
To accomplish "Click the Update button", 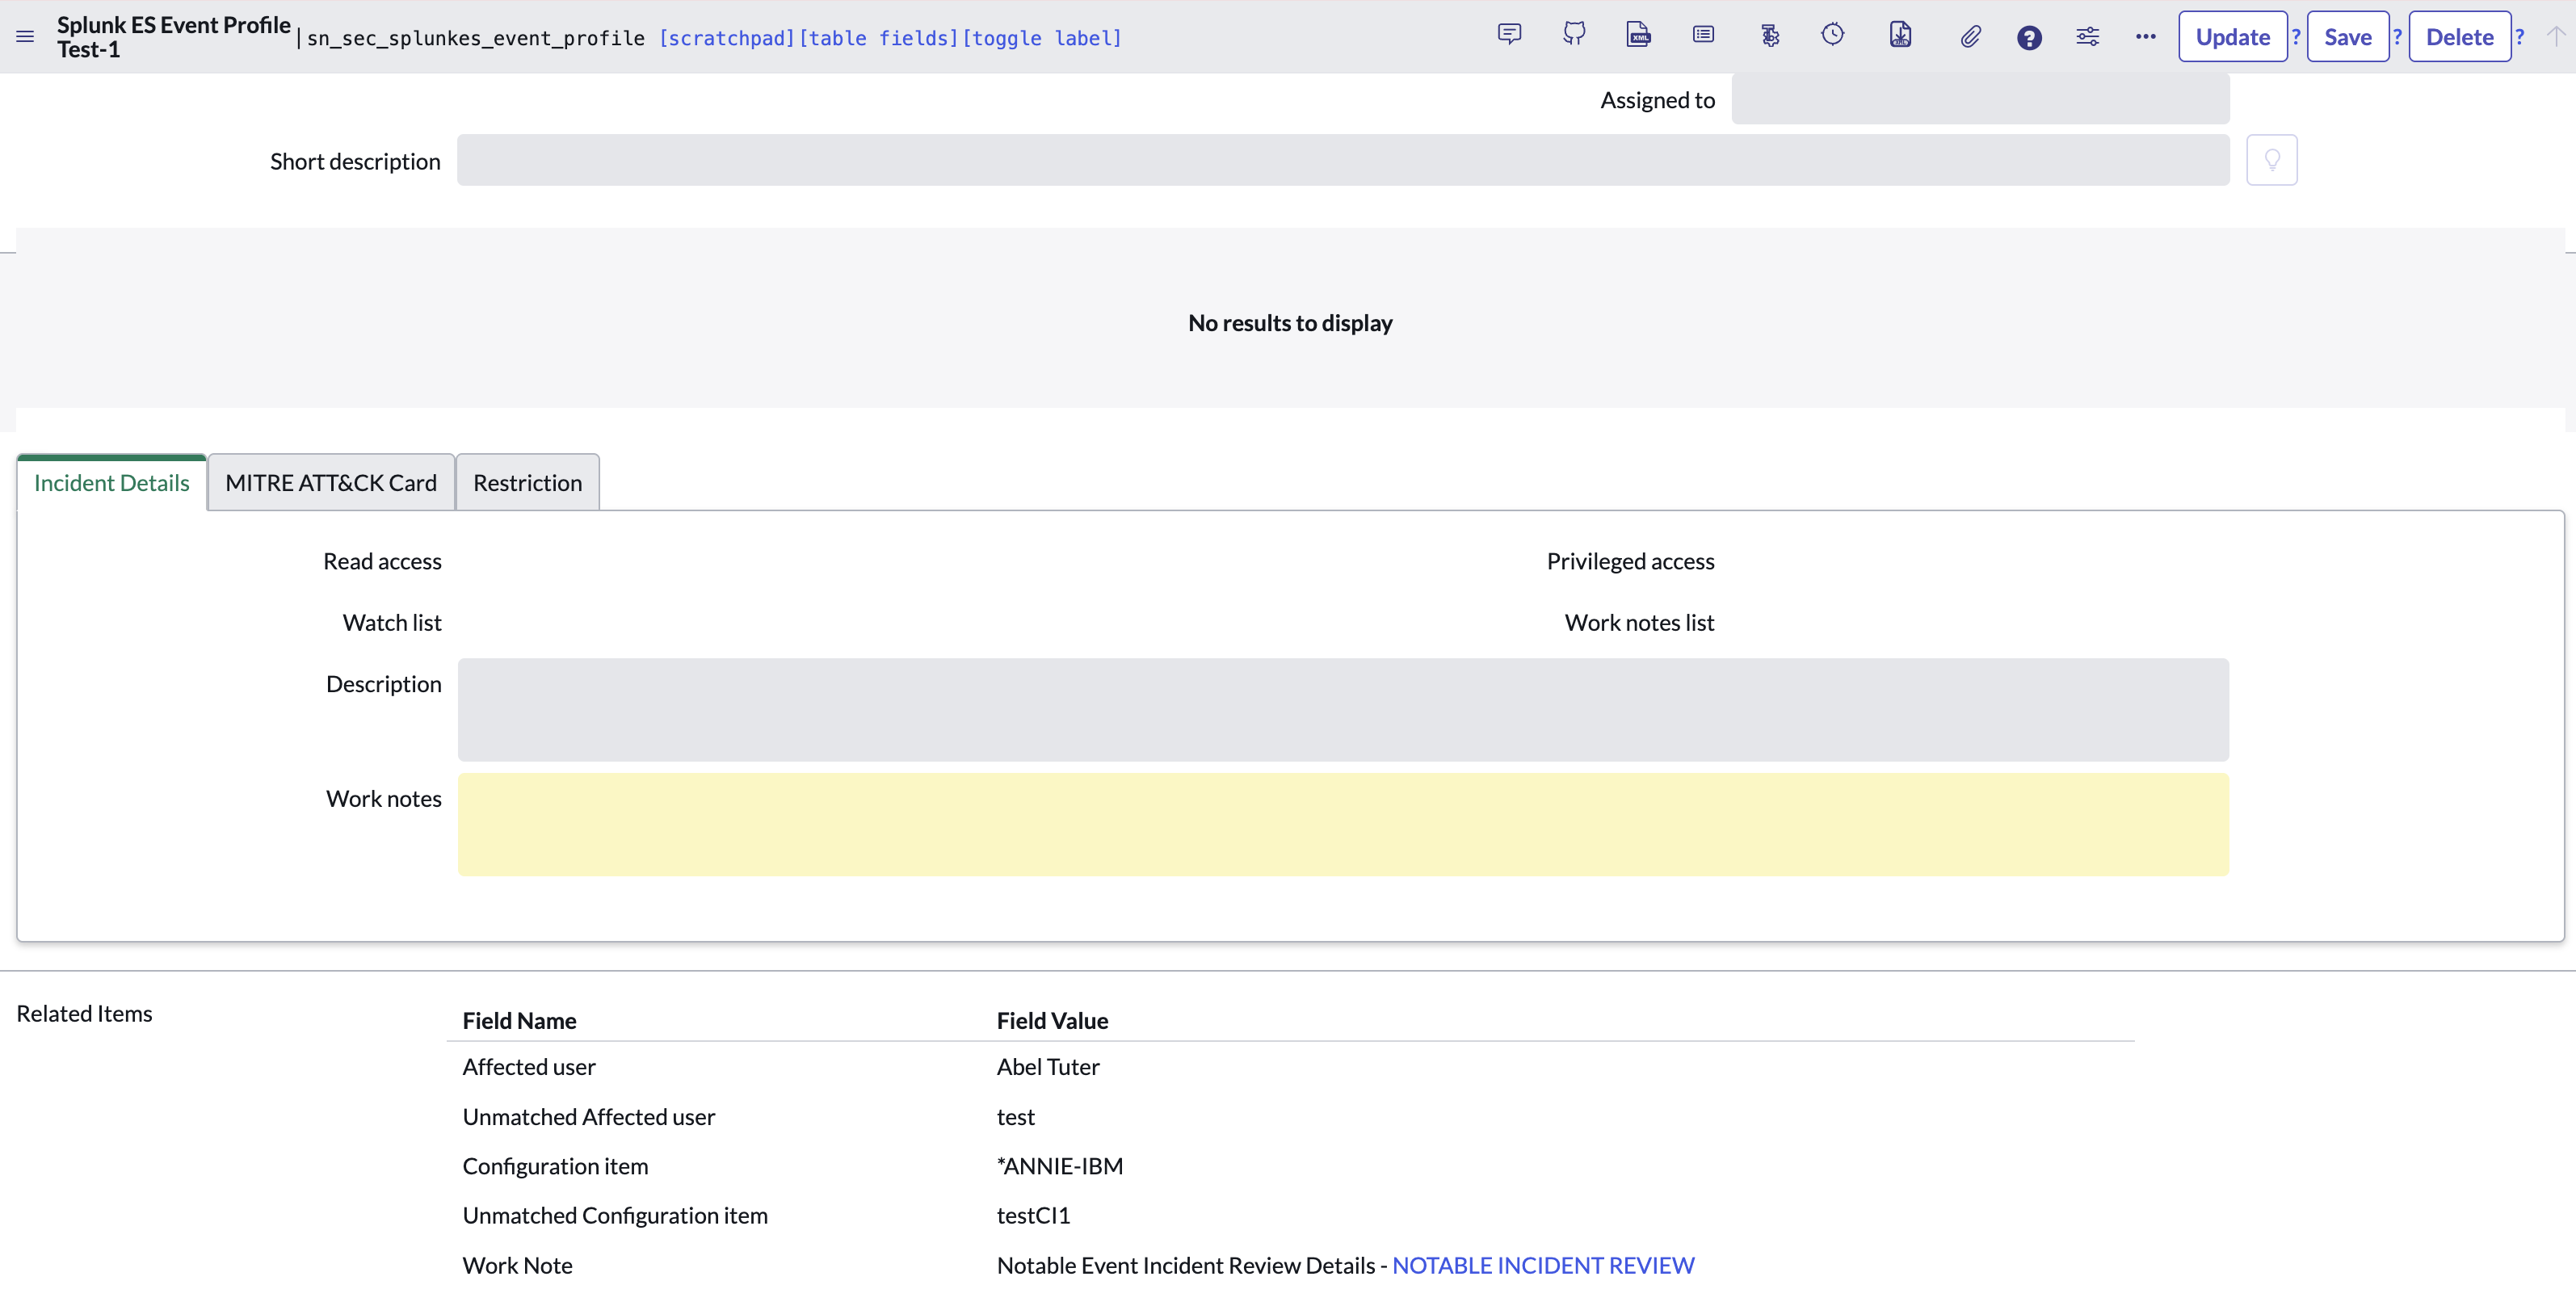I will coord(2232,37).
